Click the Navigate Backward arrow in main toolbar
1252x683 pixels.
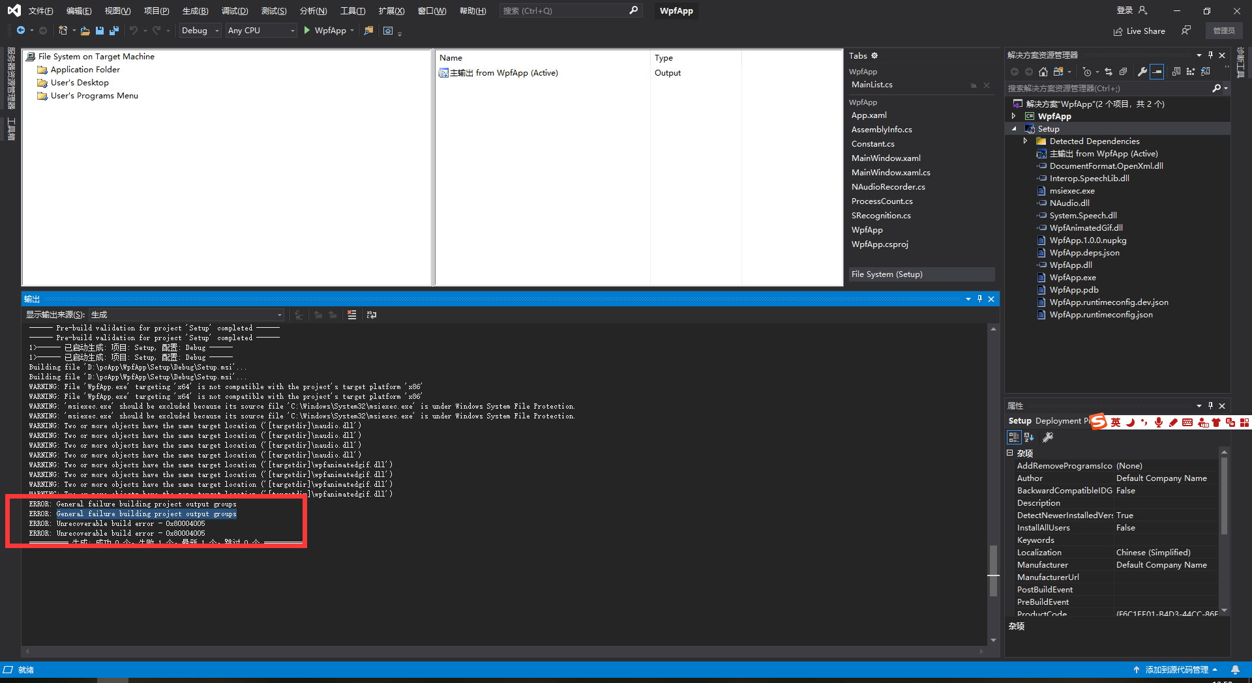(x=21, y=31)
